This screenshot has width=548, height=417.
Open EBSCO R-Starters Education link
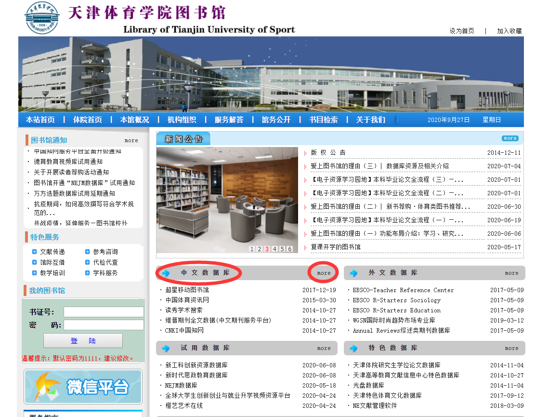click(397, 310)
